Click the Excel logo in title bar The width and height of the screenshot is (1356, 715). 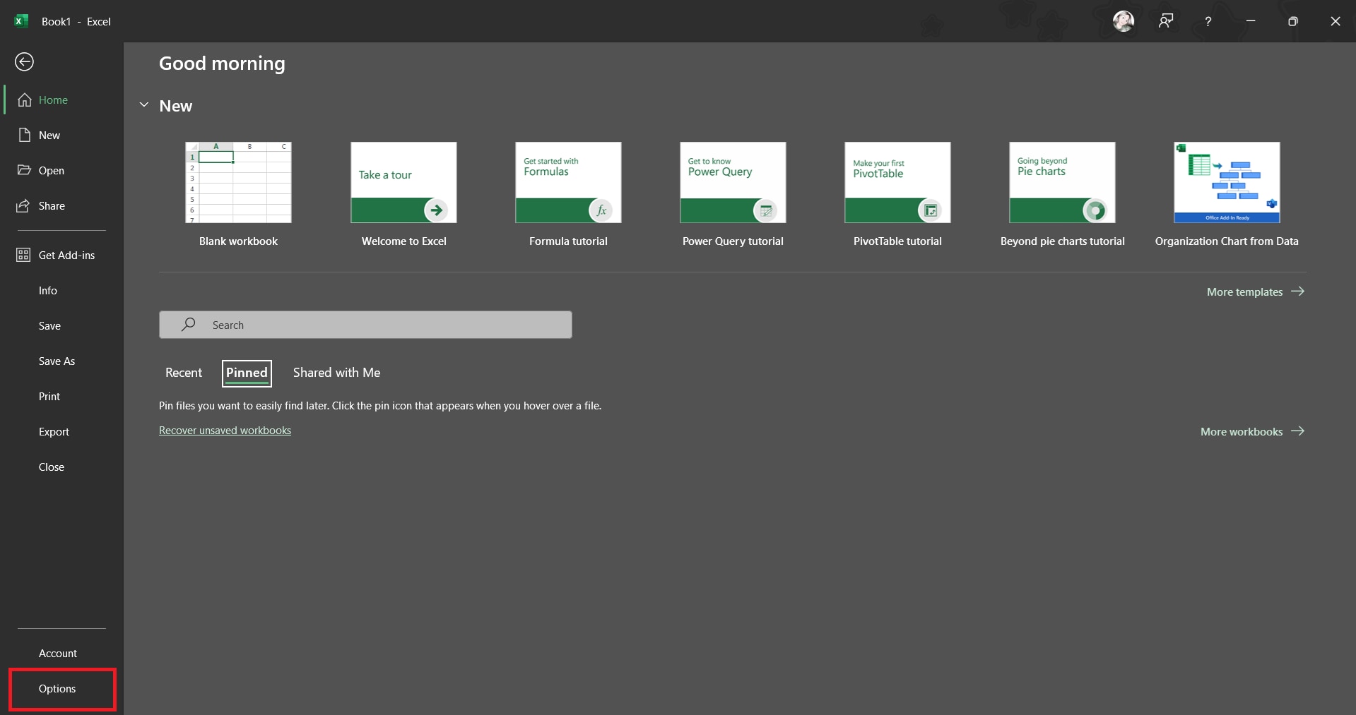22,21
